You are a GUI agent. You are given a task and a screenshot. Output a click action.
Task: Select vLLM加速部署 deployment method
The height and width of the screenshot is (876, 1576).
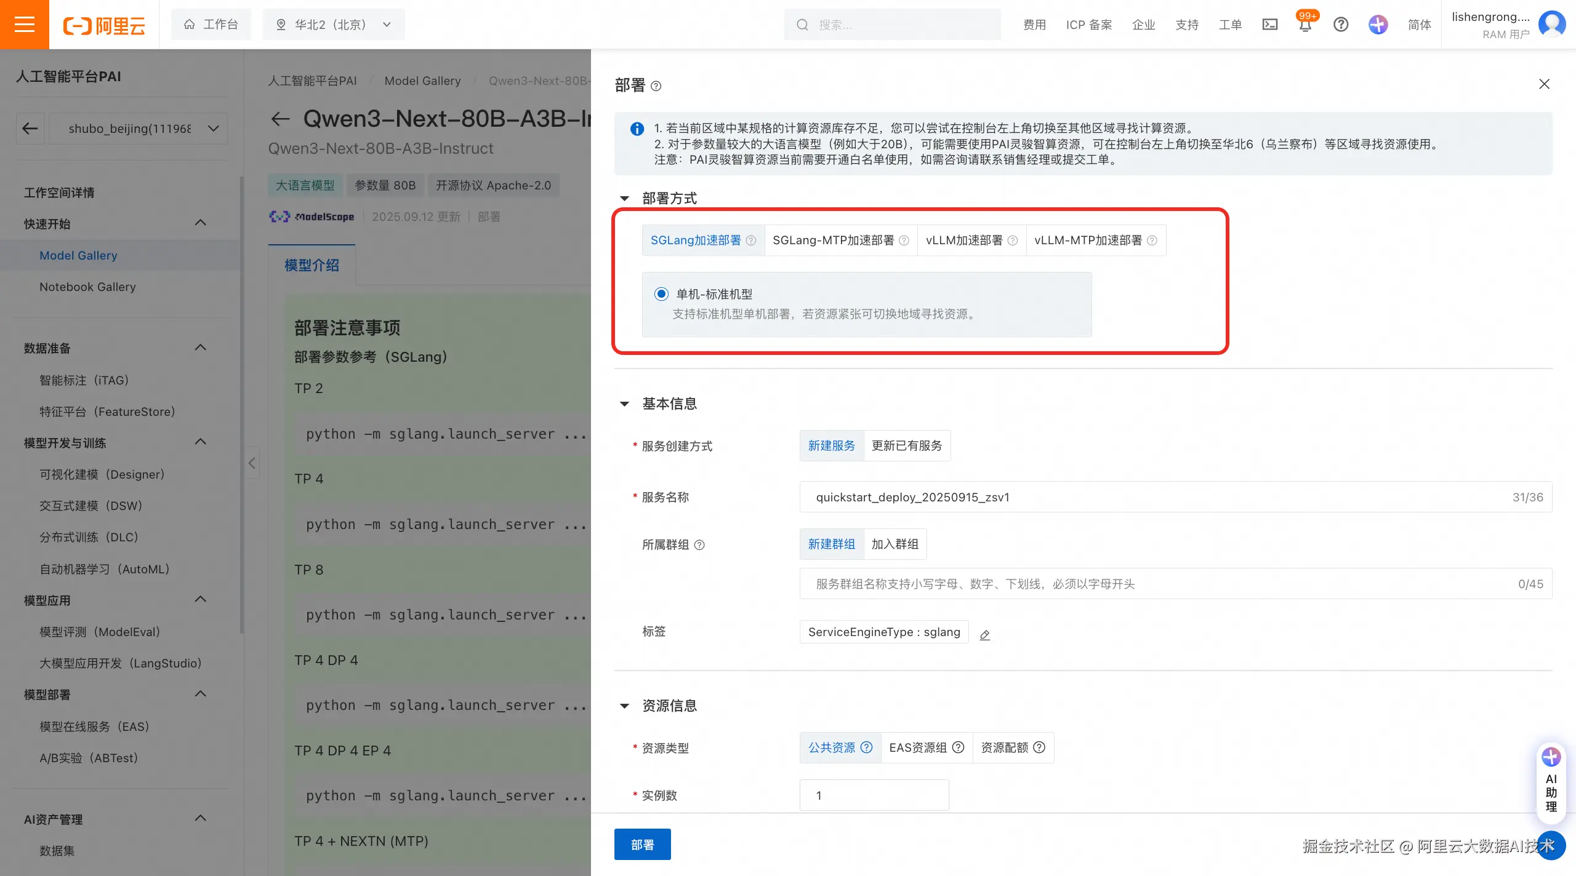[x=971, y=241]
